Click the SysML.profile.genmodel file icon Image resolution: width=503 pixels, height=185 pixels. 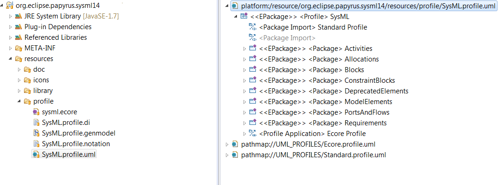pyautogui.click(x=36, y=133)
